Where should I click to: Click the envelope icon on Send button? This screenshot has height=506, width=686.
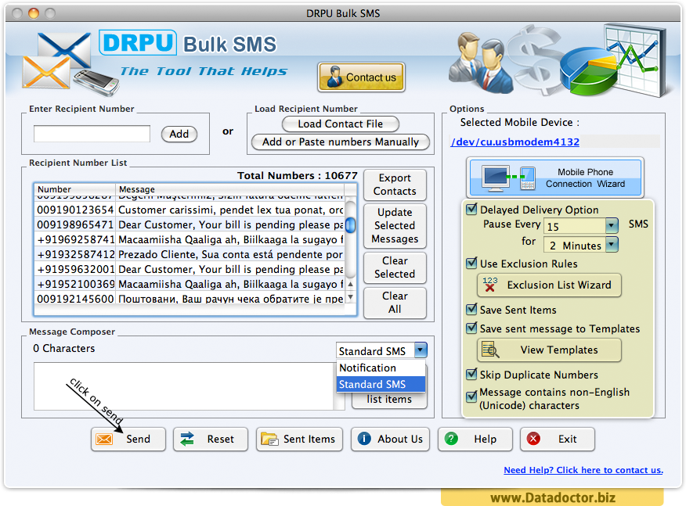pos(104,439)
